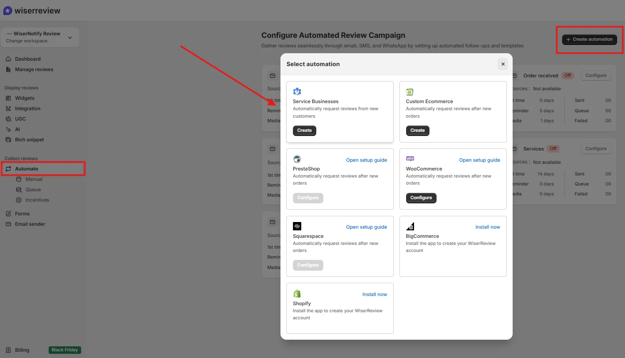Close the Select automation modal
This screenshot has width=625, height=358.
(503, 64)
